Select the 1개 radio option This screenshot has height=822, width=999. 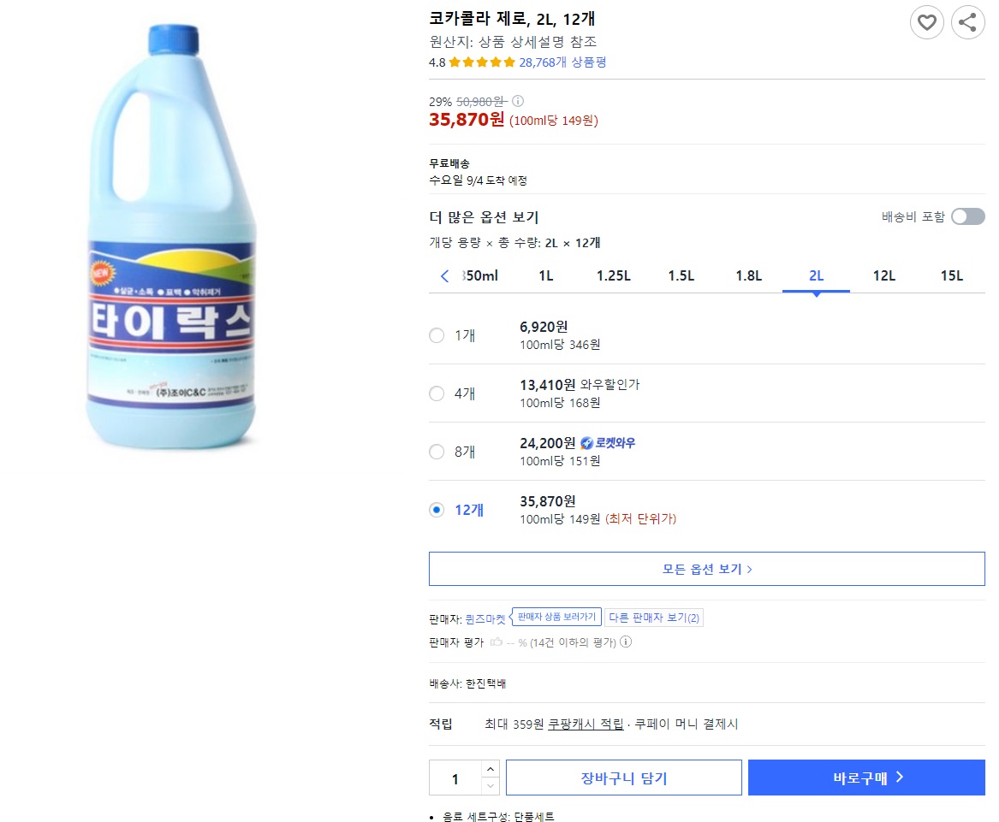click(x=437, y=335)
